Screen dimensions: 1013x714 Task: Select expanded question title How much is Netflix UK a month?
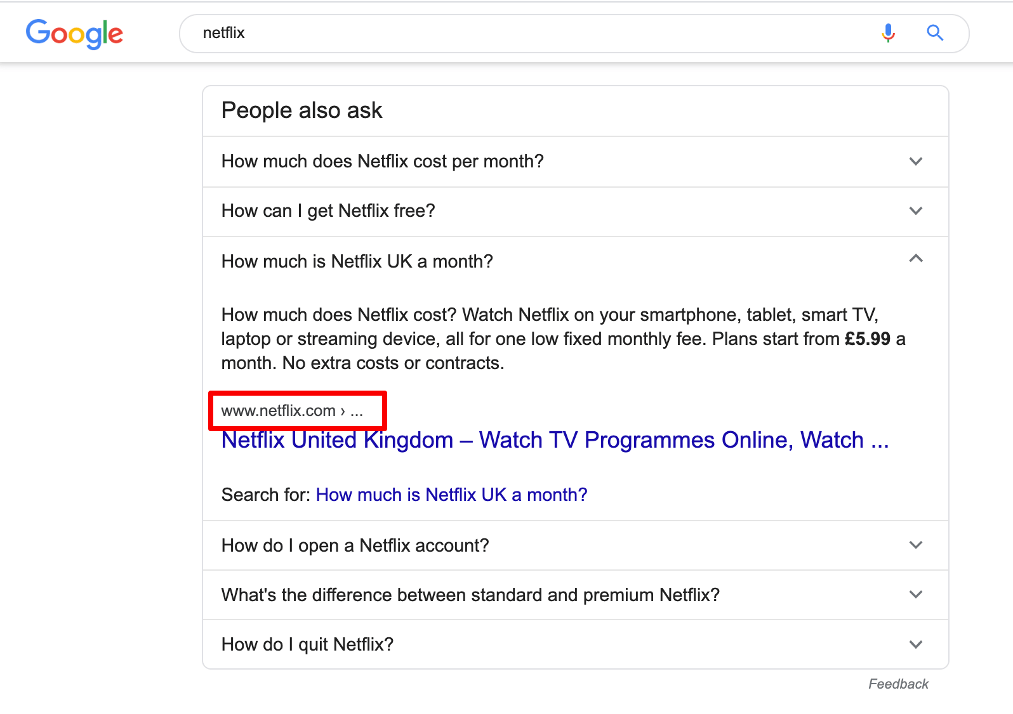tap(357, 261)
